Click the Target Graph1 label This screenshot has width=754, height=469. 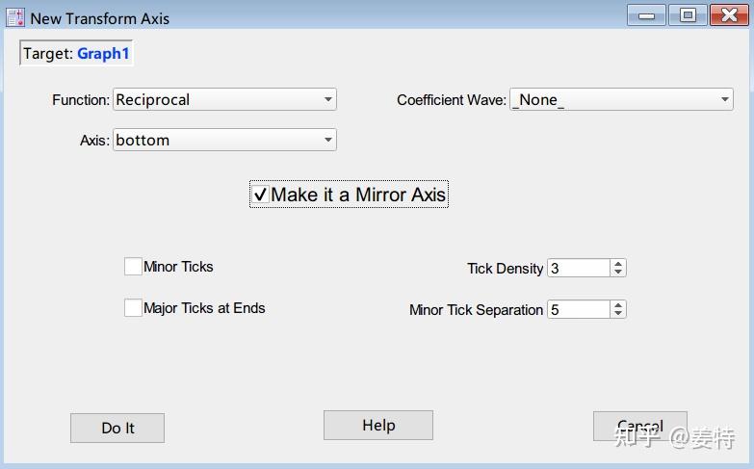[76, 54]
